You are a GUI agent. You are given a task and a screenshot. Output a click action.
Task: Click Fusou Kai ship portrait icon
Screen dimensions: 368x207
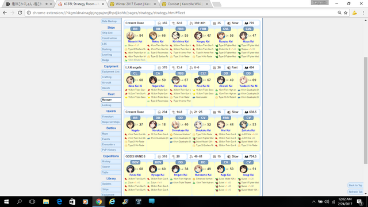[131, 168]
